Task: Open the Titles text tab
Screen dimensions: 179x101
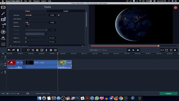Action: click(3, 26)
